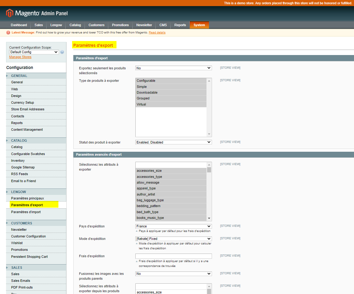This screenshot has width=354, height=294.
Task: Open the Customers menu
Action: click(x=96, y=25)
